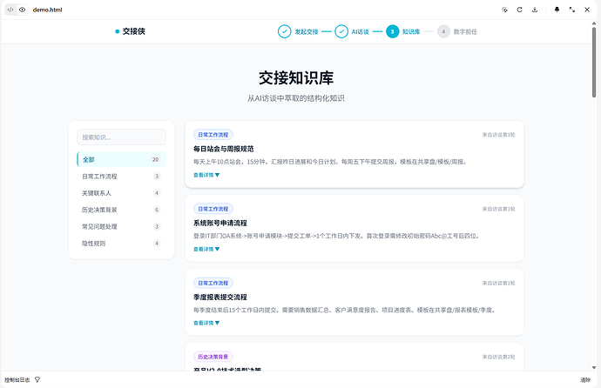Viewport: 601px width, 388px height.
Task: Click the 搜索知识 search field
Action: click(121, 137)
